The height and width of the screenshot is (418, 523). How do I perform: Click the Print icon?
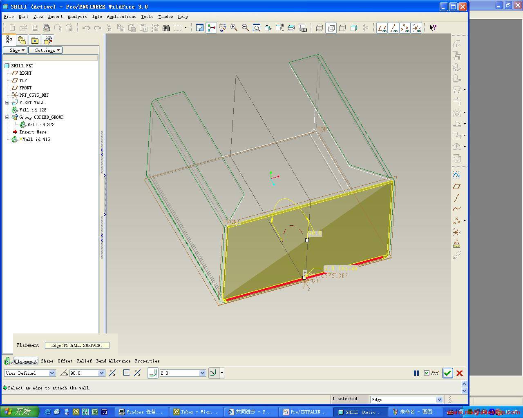46,28
